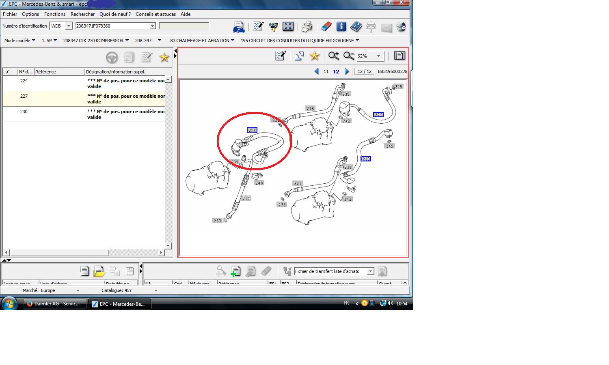Viewport: 609px width, 365px height.
Task: Click the envelope mail icon
Action: (x=387, y=27)
